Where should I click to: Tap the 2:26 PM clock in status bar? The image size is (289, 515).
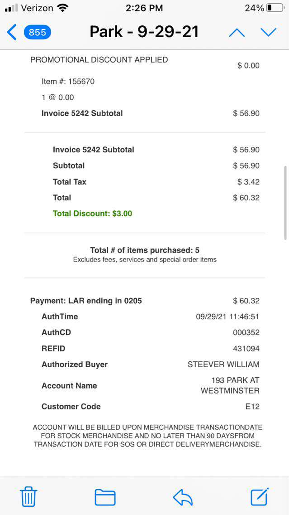[x=144, y=8]
